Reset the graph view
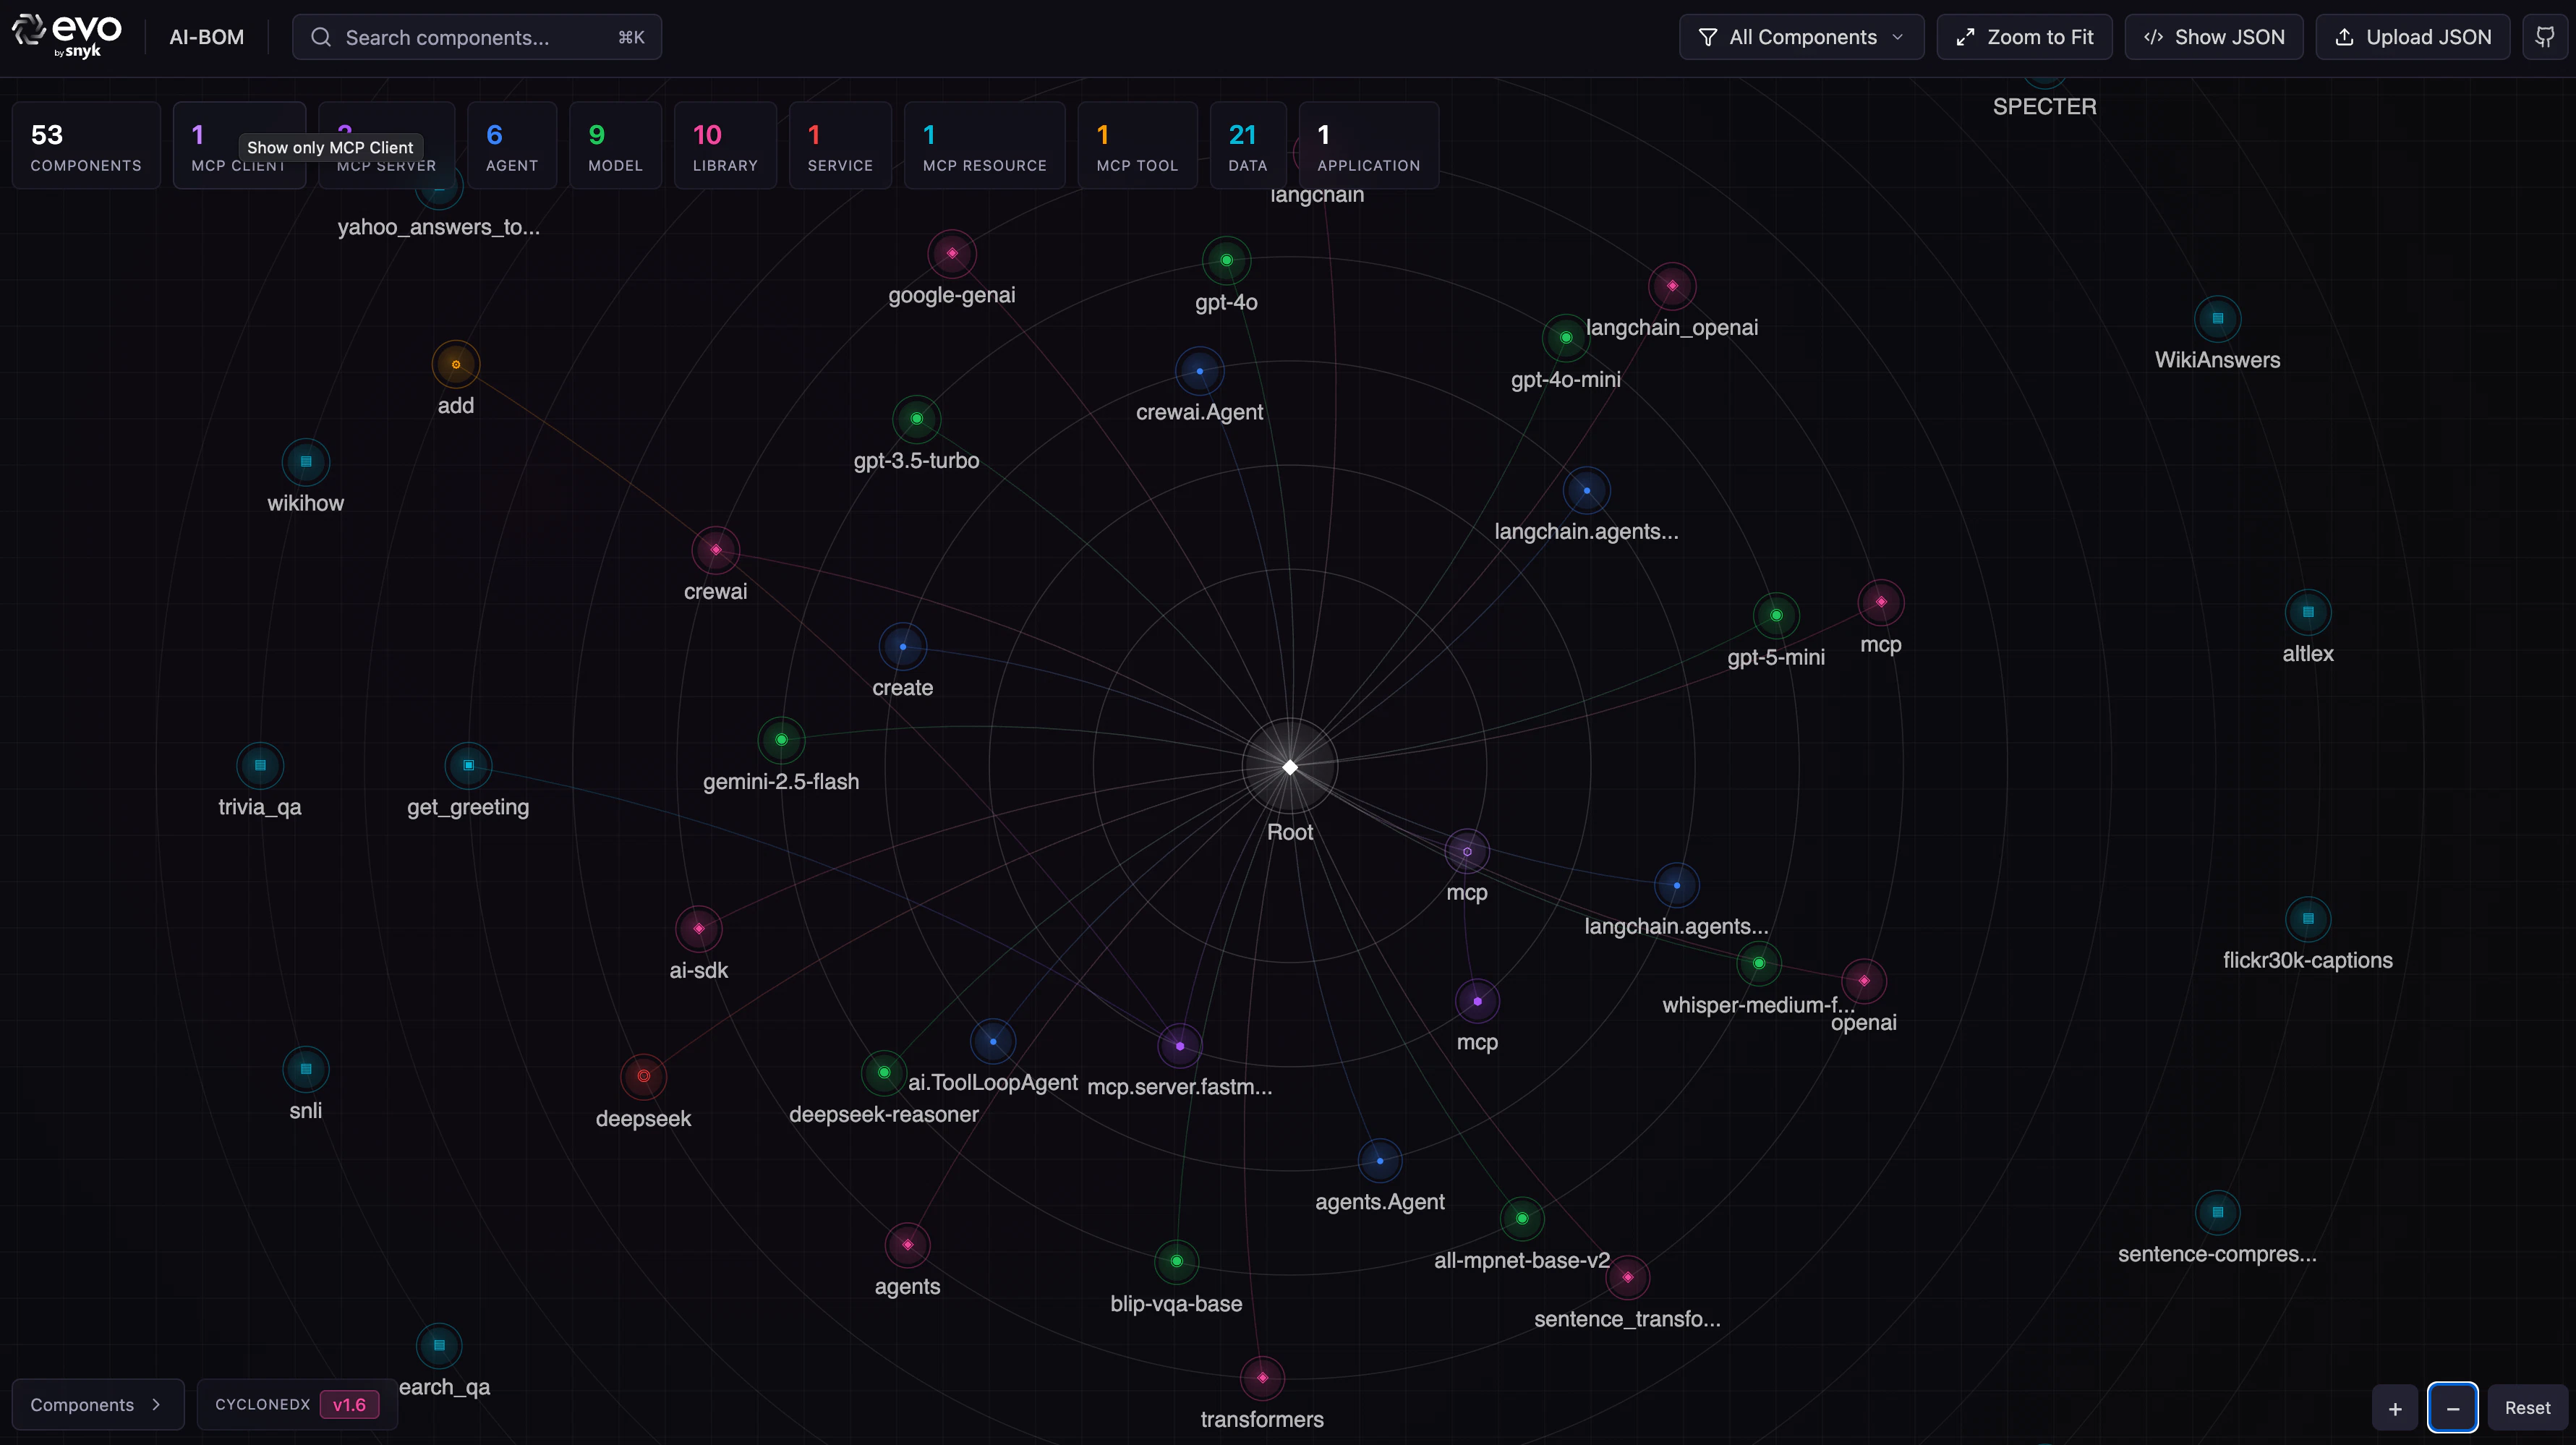 click(x=2527, y=1407)
